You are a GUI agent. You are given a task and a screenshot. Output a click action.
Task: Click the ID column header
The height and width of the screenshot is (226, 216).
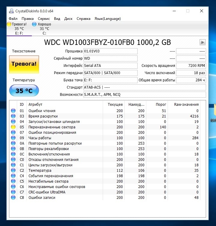pos(22,105)
